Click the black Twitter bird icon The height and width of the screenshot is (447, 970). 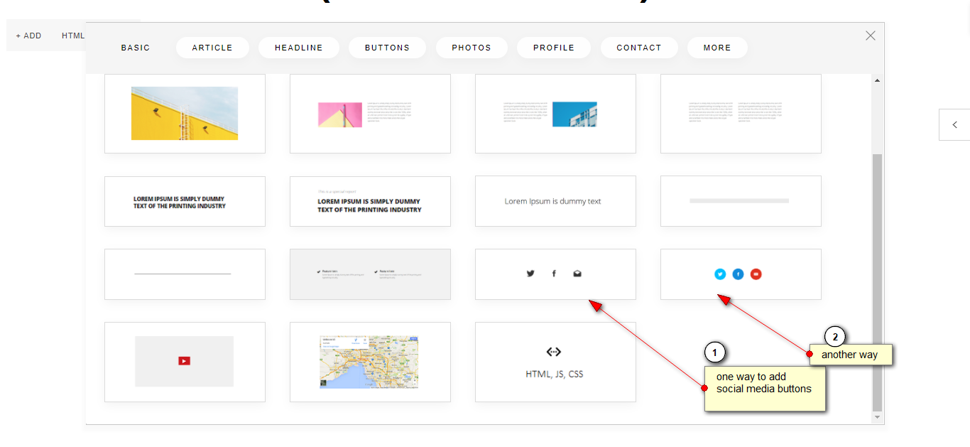point(530,274)
